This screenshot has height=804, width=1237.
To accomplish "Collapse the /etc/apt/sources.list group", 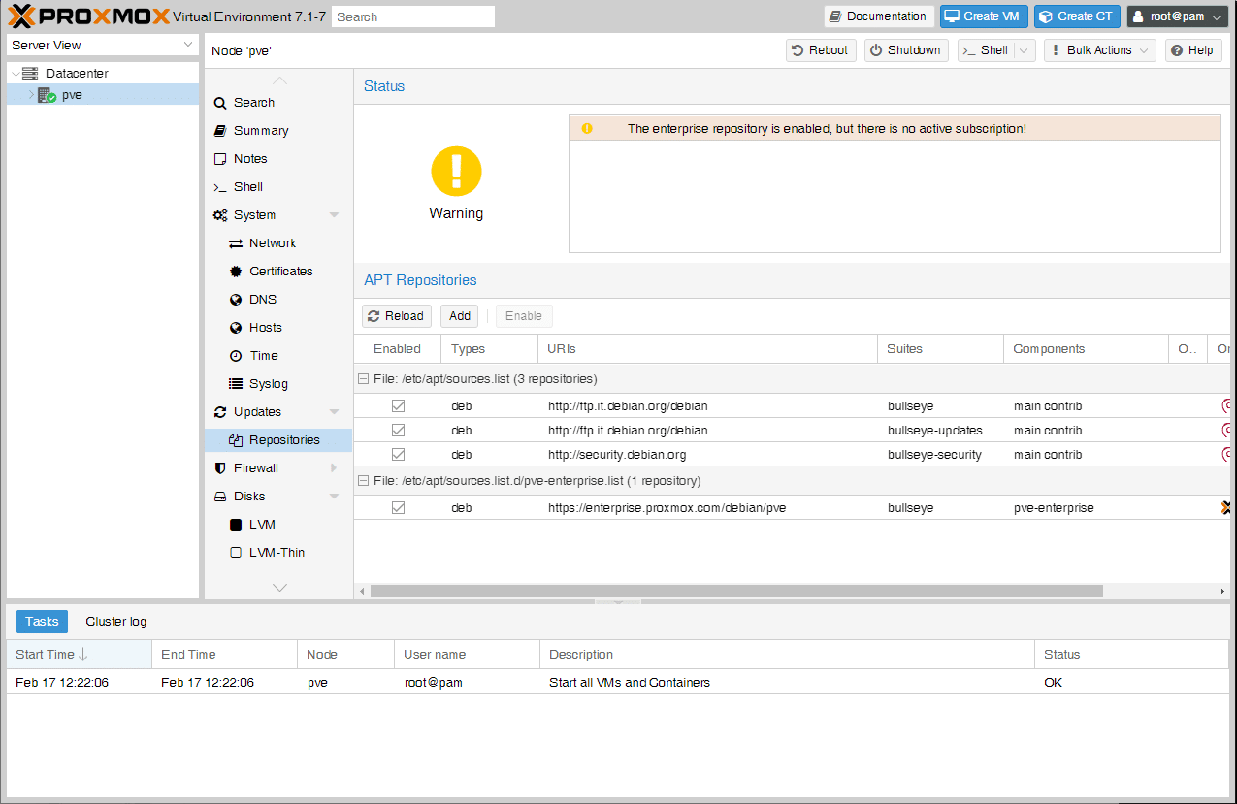I will [363, 379].
